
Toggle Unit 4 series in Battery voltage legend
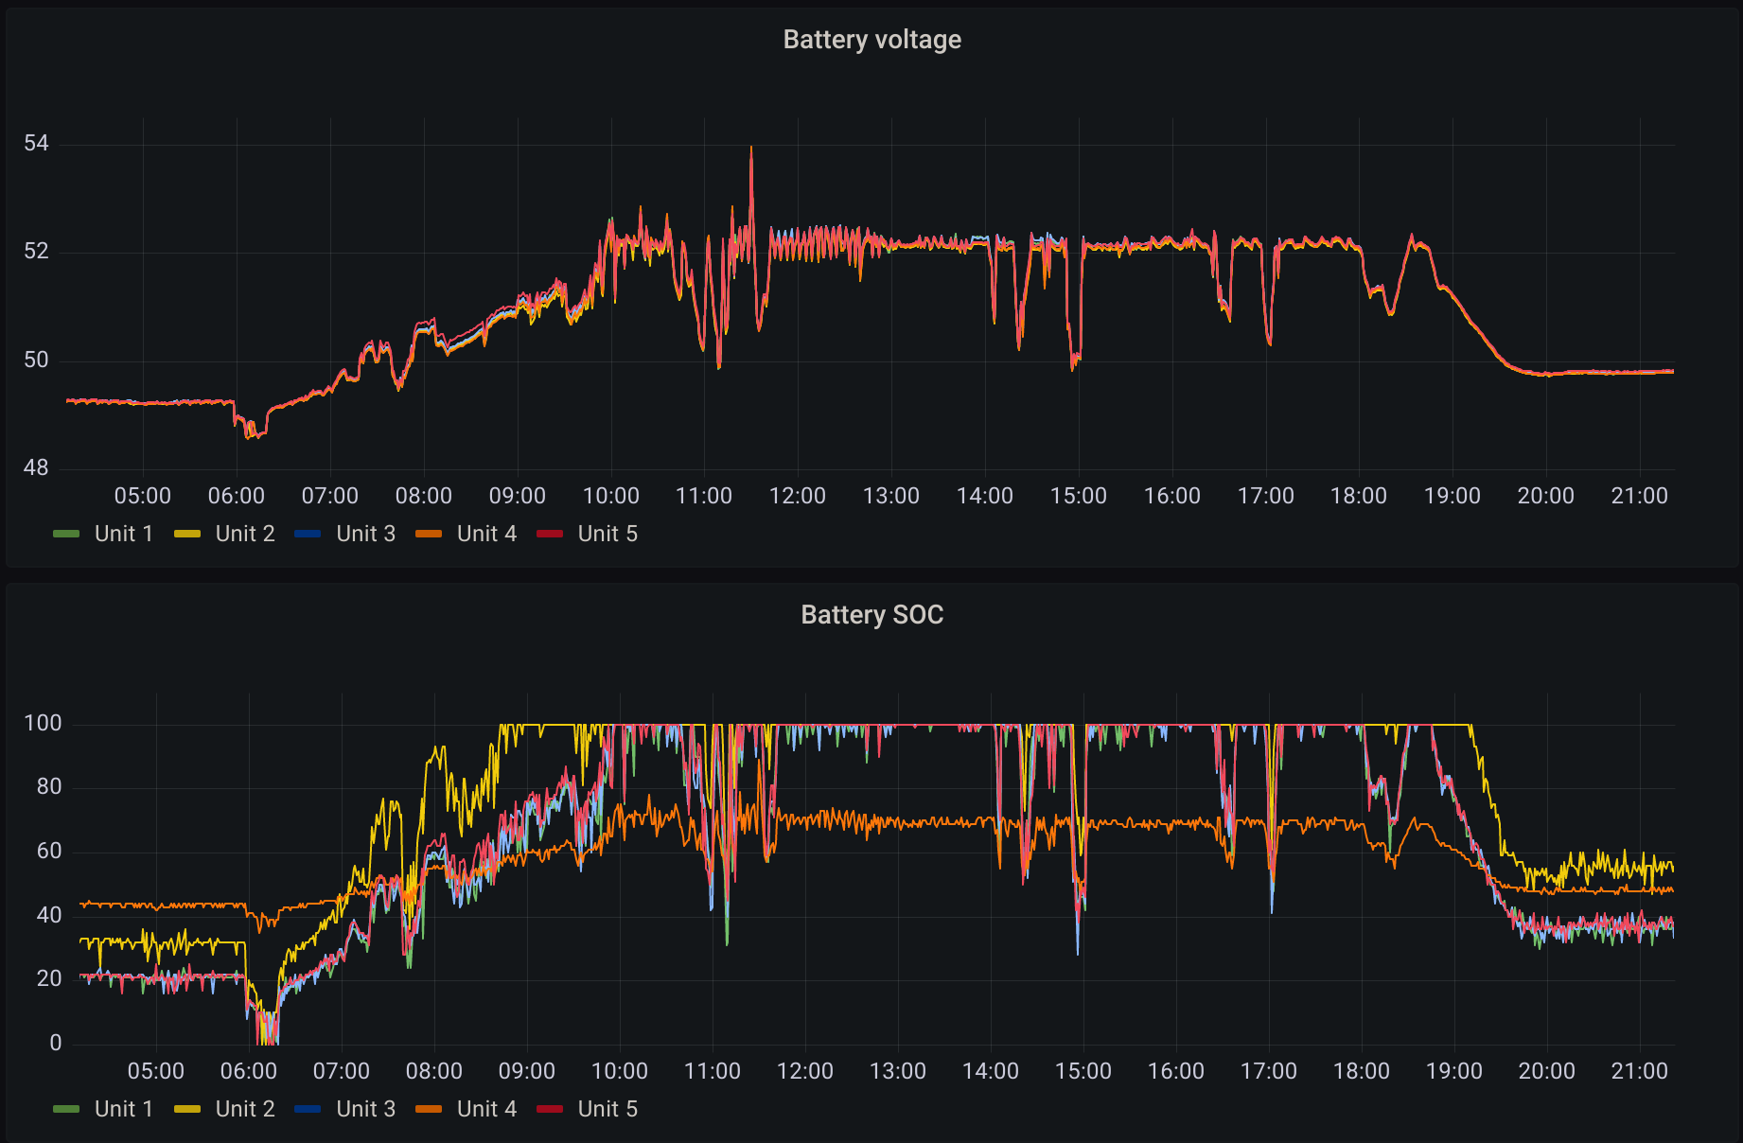[486, 534]
